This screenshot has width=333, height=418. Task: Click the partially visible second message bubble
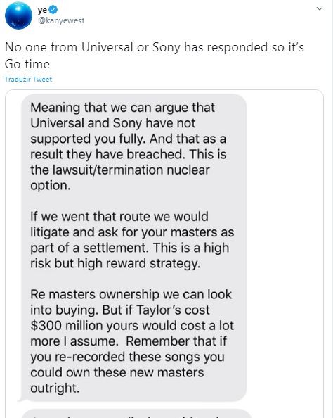(x=136, y=414)
